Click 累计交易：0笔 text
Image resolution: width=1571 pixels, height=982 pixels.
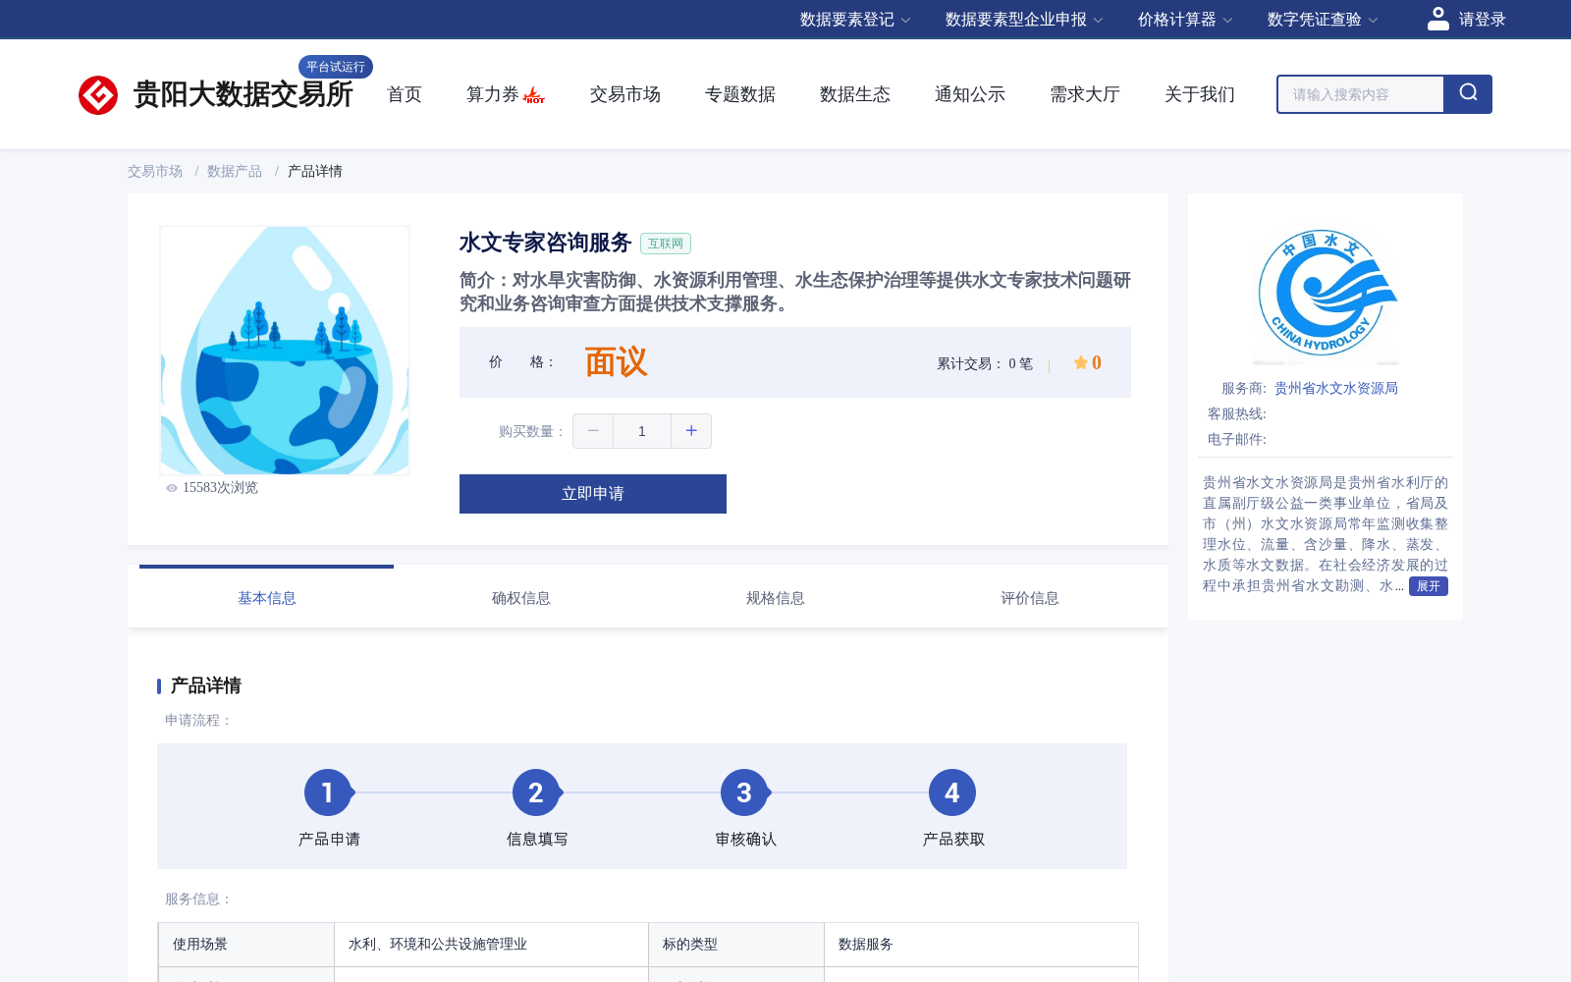(x=985, y=364)
